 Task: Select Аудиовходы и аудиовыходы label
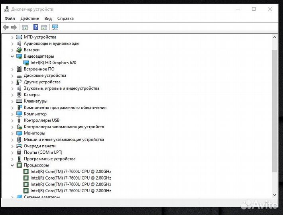coord(52,43)
